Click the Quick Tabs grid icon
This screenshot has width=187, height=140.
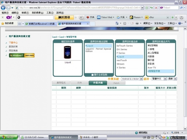20,24
